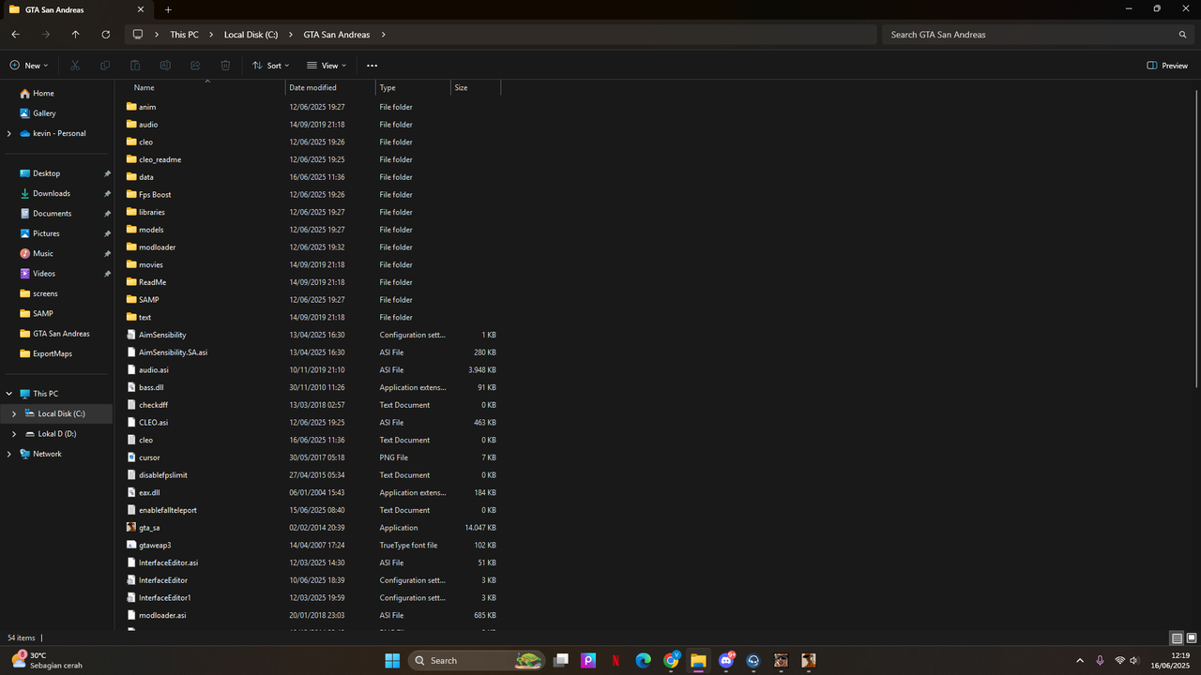Switch to large thumbnails view using status bar toggle

point(1192,638)
